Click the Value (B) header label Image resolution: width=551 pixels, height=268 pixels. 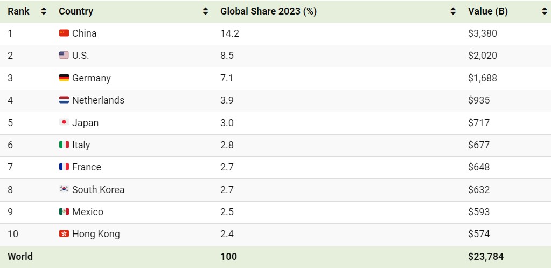click(x=488, y=11)
